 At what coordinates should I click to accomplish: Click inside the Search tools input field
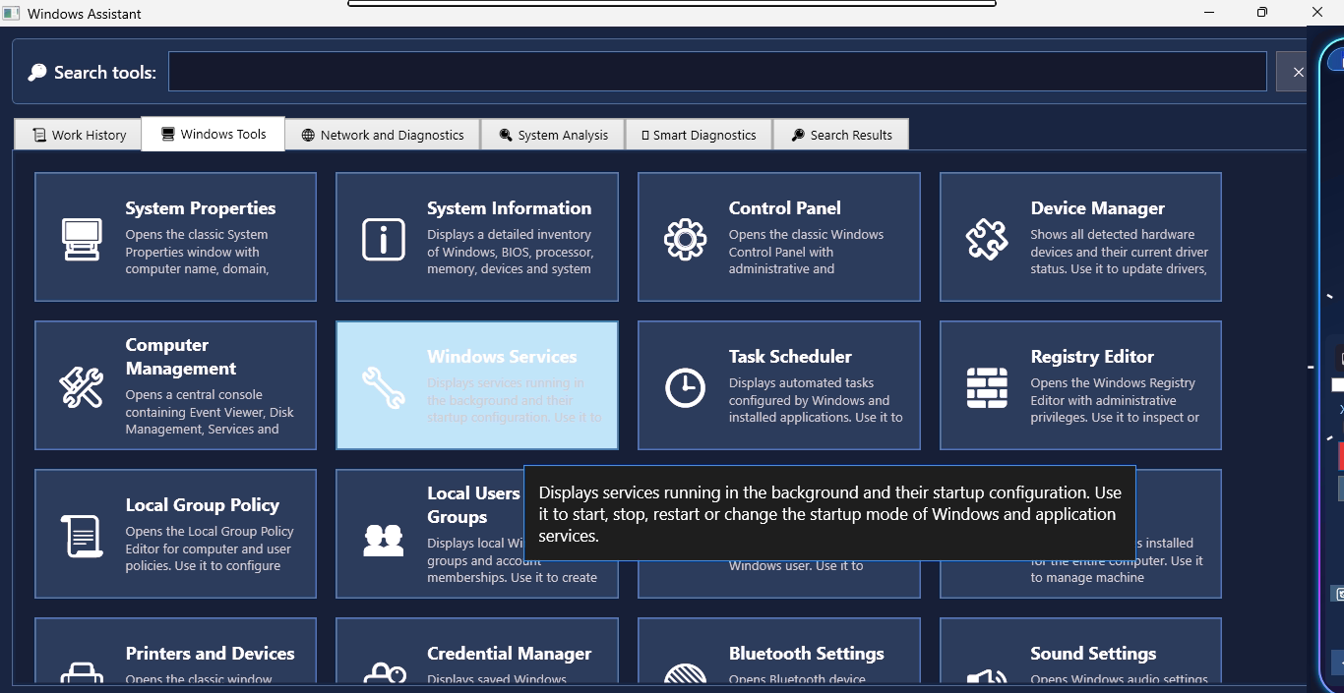(x=717, y=72)
